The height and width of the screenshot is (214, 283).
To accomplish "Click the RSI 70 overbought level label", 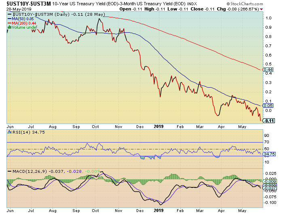I will tap(266, 143).
